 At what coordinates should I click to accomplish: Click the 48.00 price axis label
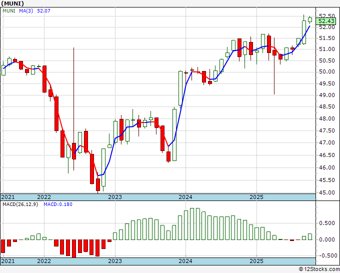(327, 118)
